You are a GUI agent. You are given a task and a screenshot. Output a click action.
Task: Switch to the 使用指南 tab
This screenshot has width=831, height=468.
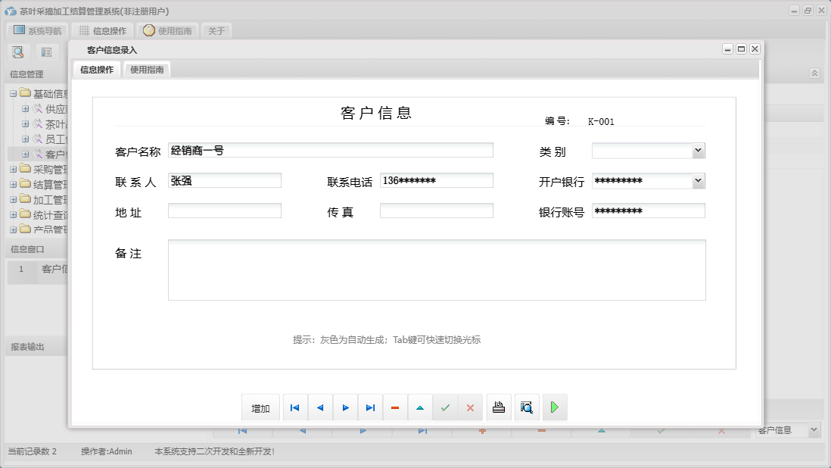tap(146, 67)
